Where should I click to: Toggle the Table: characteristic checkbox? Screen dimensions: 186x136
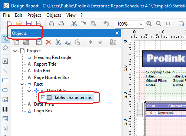point(43,97)
